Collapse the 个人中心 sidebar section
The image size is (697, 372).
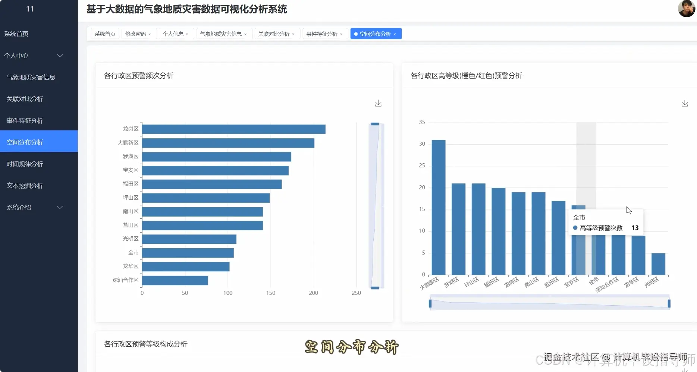[60, 55]
